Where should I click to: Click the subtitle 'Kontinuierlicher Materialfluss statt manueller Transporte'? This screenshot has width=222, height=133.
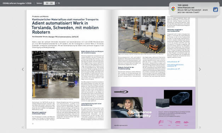point(66,19)
